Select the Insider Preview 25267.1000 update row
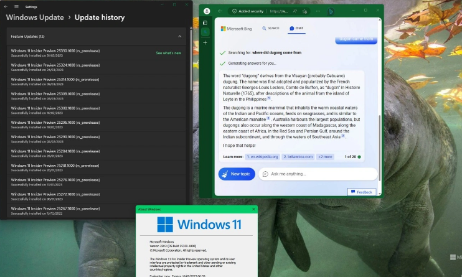Image resolution: width=462 pixels, height=277 pixels. pos(96,210)
